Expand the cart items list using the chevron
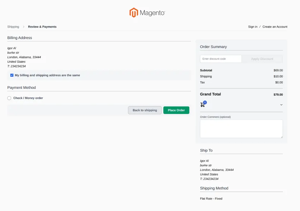The height and width of the screenshot is (211, 300). (281, 105)
